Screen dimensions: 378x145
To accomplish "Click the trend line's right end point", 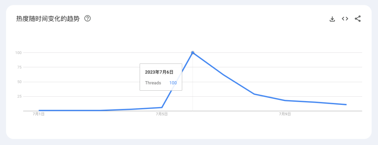I will pos(346,105).
